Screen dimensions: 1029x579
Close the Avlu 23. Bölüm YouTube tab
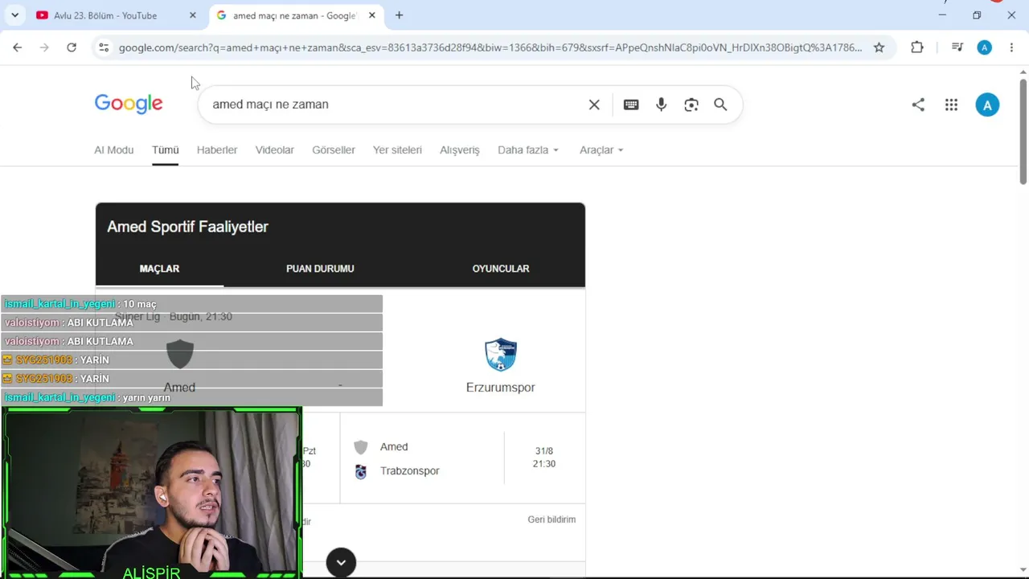pyautogui.click(x=192, y=15)
